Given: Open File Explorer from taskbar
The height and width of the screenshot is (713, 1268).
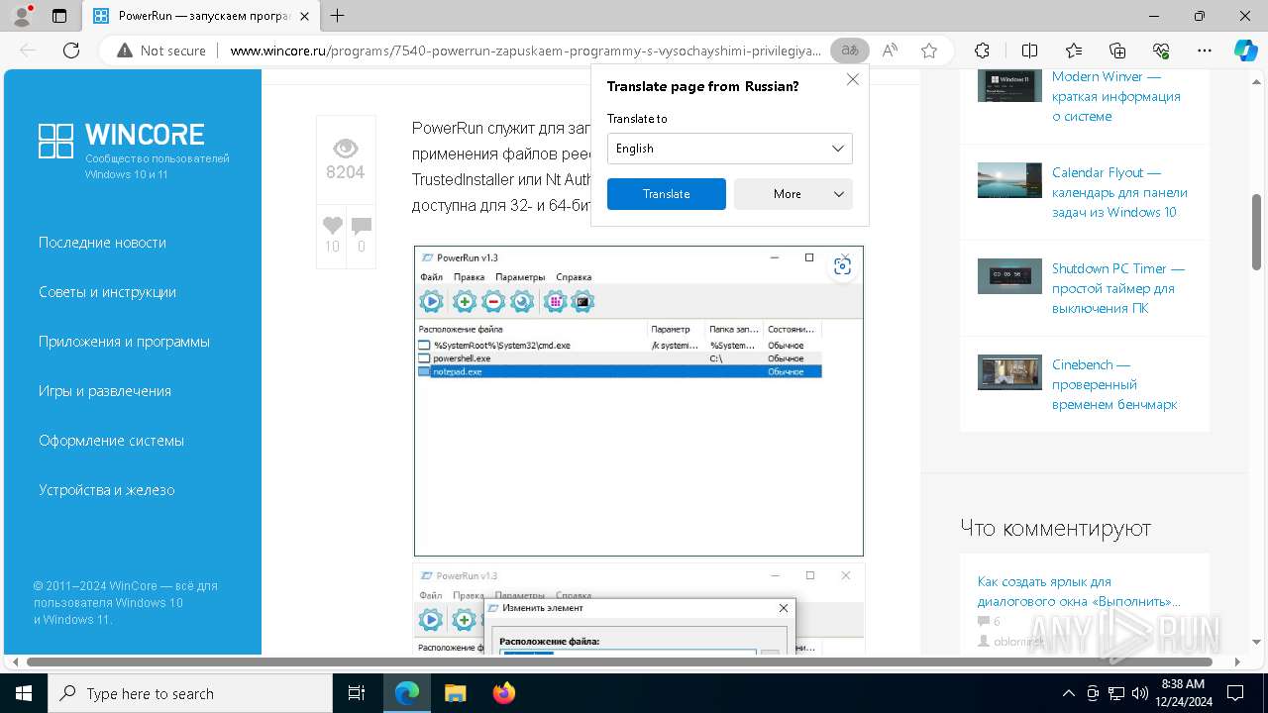Looking at the screenshot, I should [x=455, y=693].
